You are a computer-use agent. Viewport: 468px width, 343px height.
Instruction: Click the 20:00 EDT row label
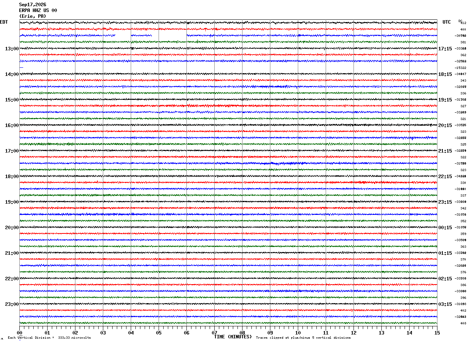[12, 228]
